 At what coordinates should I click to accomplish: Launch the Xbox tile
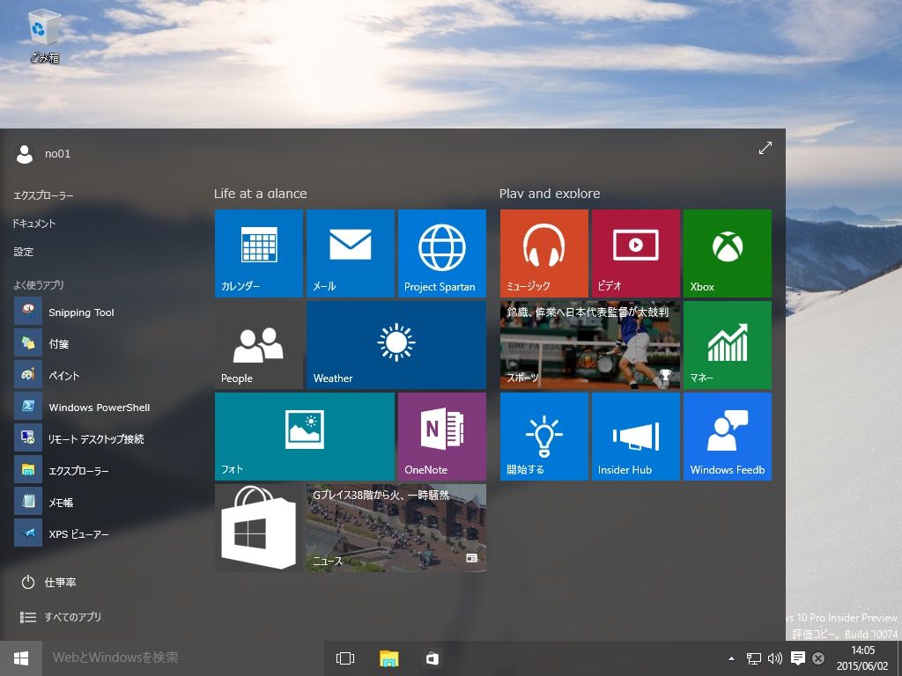(x=727, y=253)
